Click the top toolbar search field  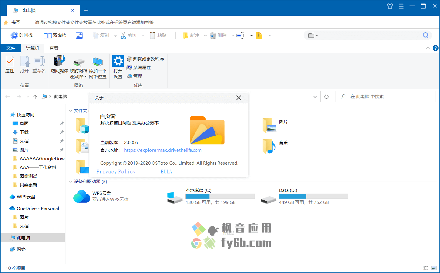point(368,35)
